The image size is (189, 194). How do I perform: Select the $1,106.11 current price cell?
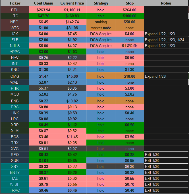[x=72, y=10]
